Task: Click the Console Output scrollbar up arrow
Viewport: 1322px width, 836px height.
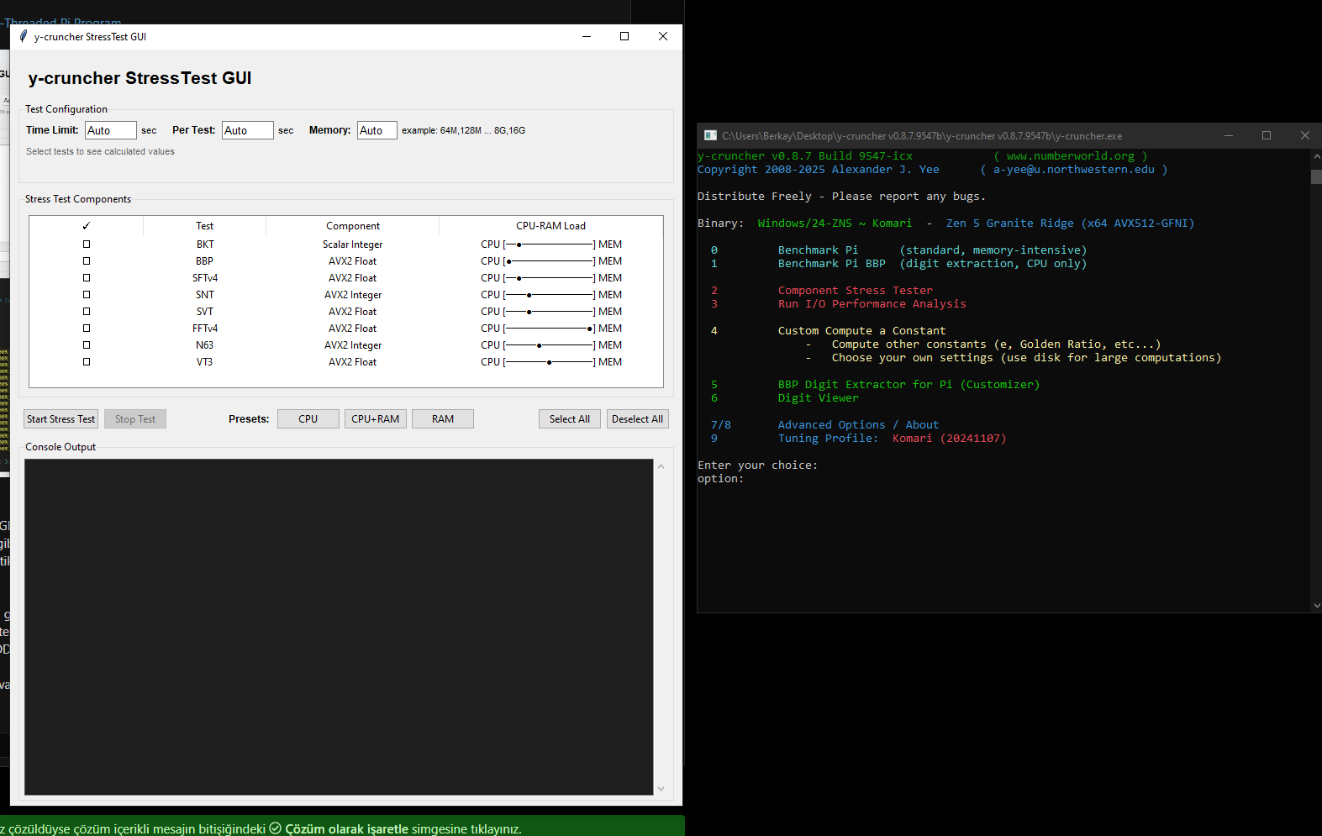Action: pos(661,466)
